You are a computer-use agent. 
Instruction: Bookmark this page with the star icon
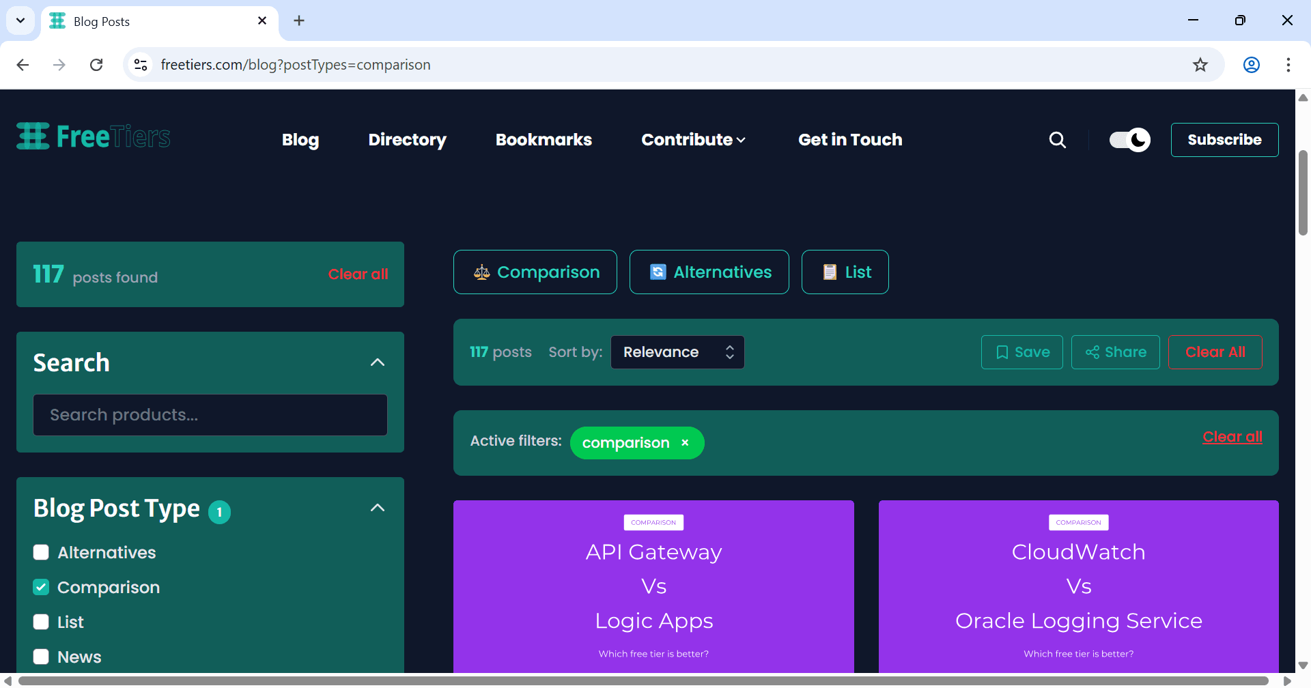(1200, 65)
